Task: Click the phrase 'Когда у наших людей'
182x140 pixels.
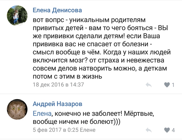Action: 137,52
